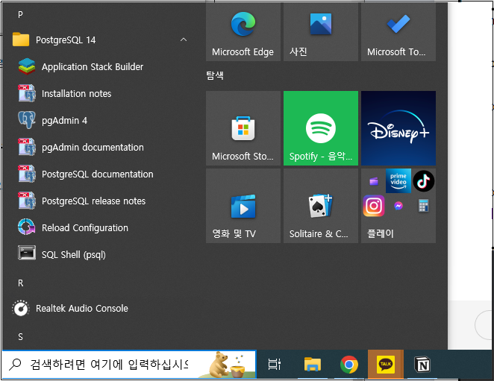Open Prime Video in the 플레이 folder

point(398,180)
